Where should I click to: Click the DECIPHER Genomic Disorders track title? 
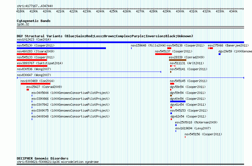click(42, 158)
